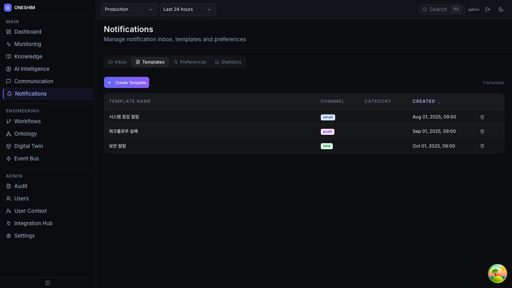Collapse the sidebar using bottom panel icon
The height and width of the screenshot is (288, 512).
[48, 283]
